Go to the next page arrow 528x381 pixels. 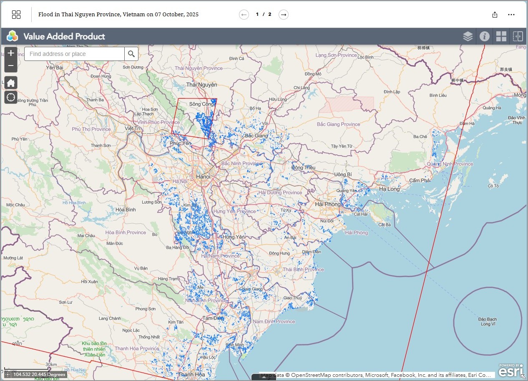(x=284, y=15)
